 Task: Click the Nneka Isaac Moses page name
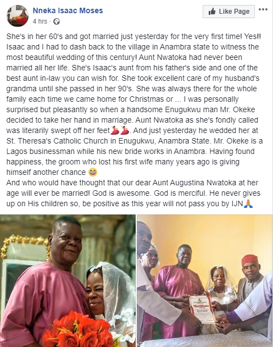click(68, 10)
